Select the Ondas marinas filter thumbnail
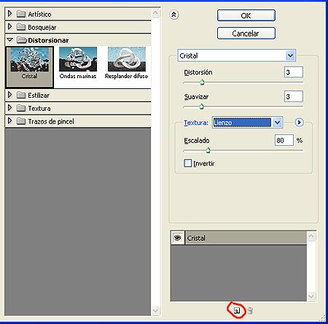328x324 pixels. tap(78, 63)
